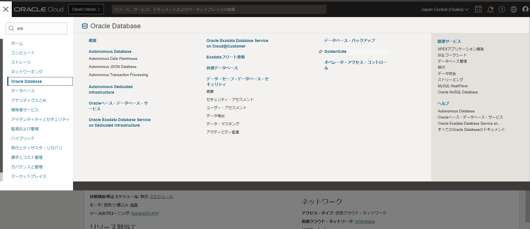Select ハイブリッド in the navigation menu
The height and width of the screenshot is (229, 530).
[x=23, y=138]
